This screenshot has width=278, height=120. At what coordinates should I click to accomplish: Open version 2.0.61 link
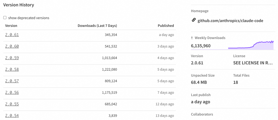point(12,35)
